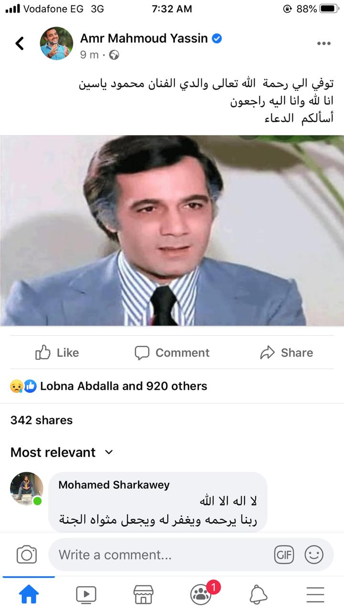Viewport: 344px width, 613px height.
Task: Tap the Write a comment field
Action: [160, 555]
